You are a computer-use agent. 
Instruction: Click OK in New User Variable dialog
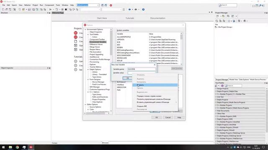coord(127,78)
